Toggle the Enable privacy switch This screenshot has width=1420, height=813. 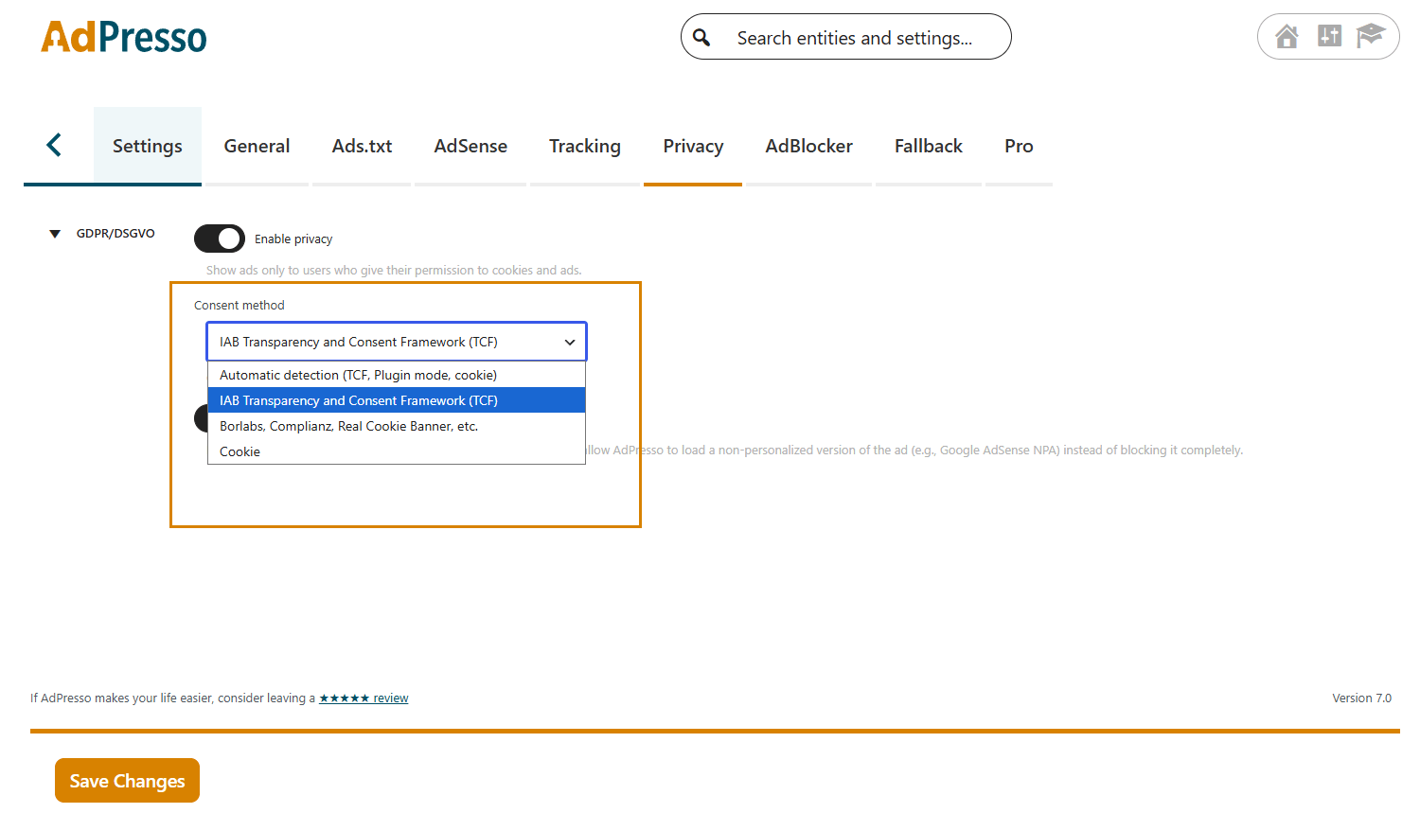220,239
